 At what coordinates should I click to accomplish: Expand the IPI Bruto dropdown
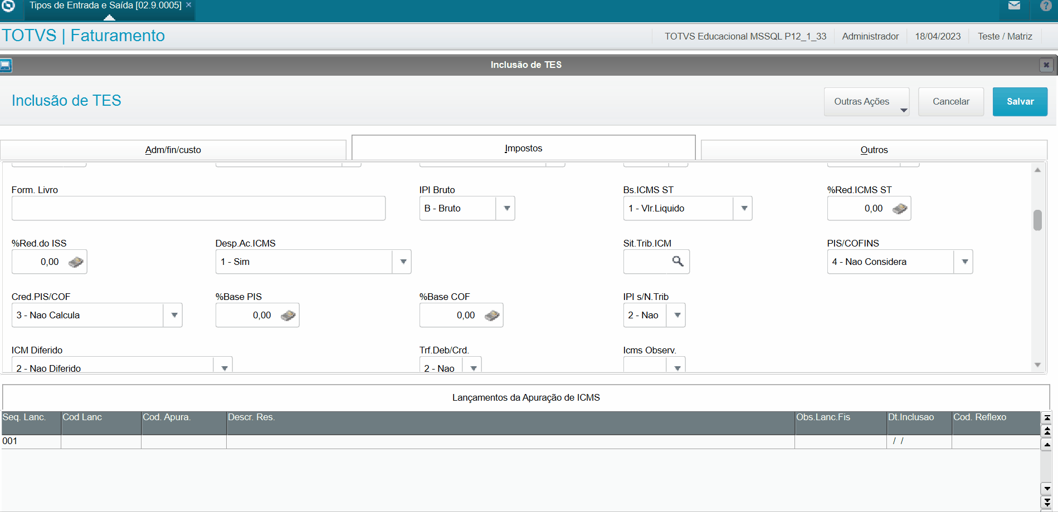pyautogui.click(x=506, y=208)
